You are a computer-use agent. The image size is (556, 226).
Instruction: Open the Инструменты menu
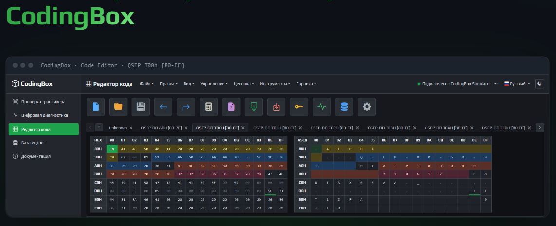275,84
